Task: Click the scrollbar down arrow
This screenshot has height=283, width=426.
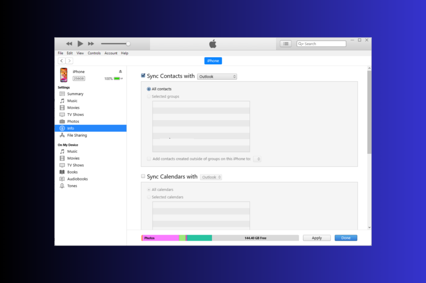Action: (369, 227)
